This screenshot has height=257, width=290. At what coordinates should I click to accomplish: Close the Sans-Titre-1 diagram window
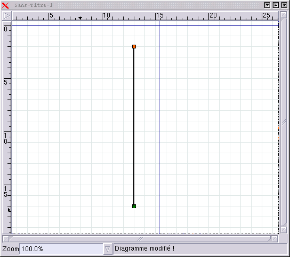(x=284, y=5)
